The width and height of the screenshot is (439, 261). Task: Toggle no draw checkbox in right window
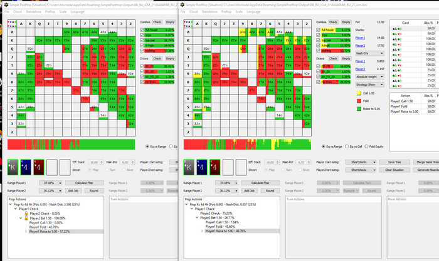[x=318, y=82]
